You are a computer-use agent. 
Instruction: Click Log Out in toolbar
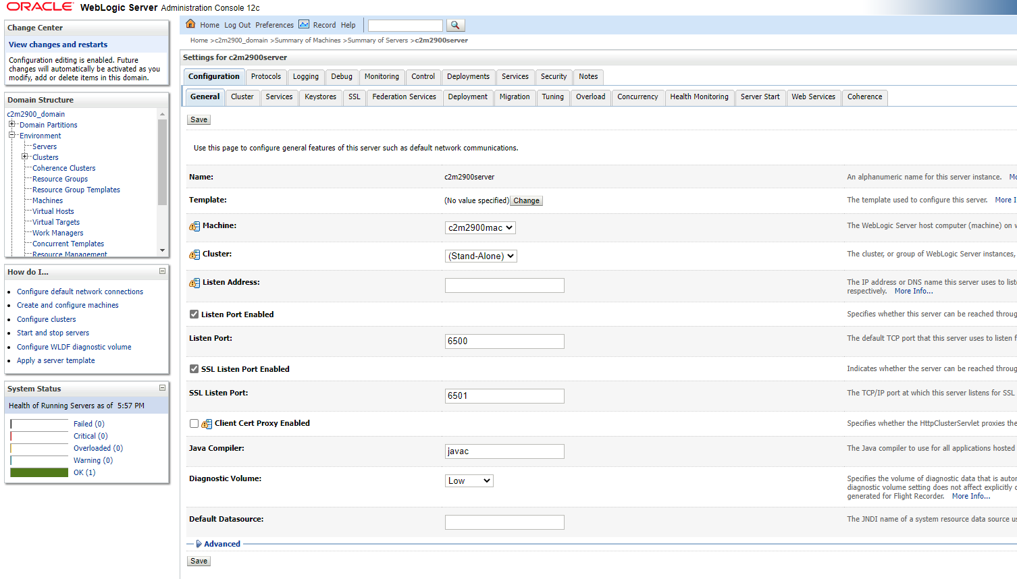(x=237, y=25)
